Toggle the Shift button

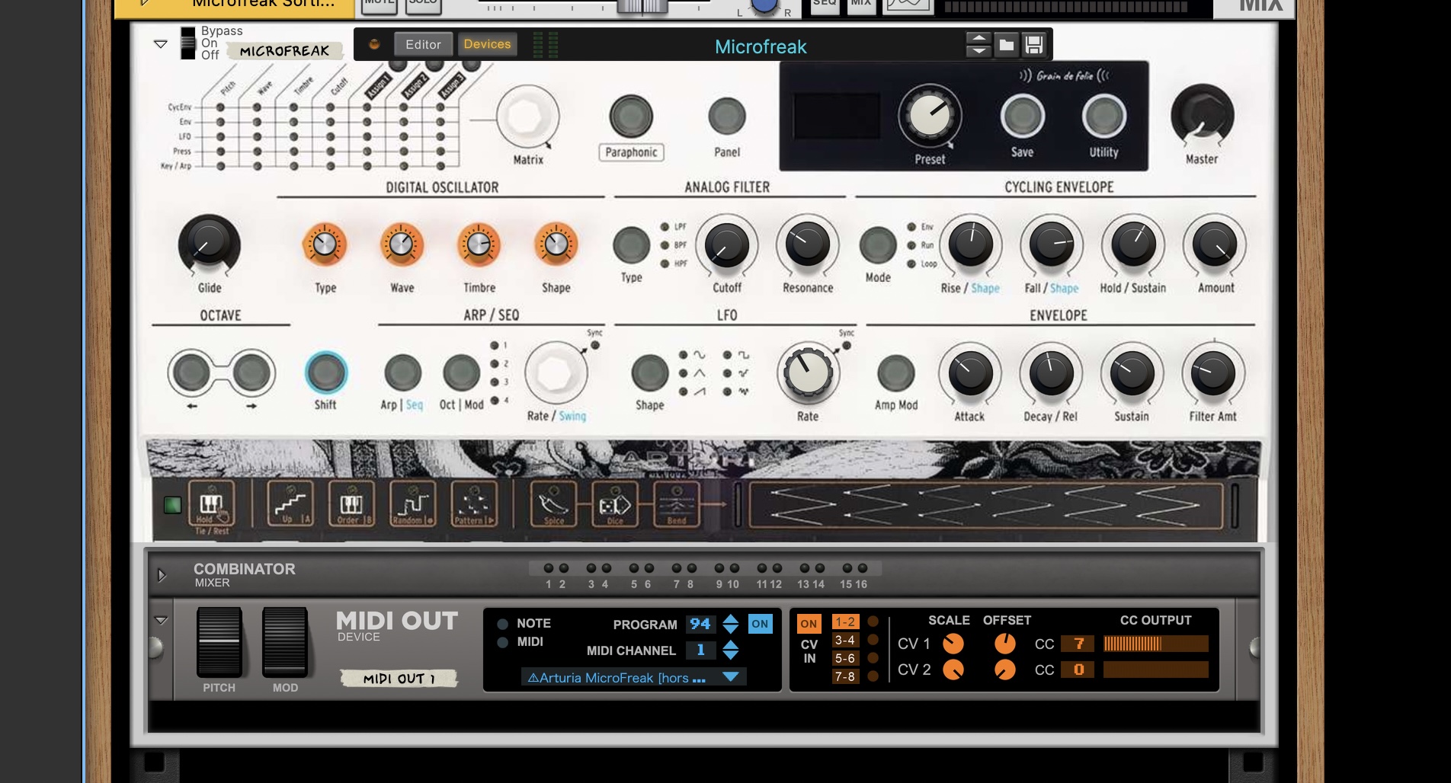pyautogui.click(x=325, y=372)
